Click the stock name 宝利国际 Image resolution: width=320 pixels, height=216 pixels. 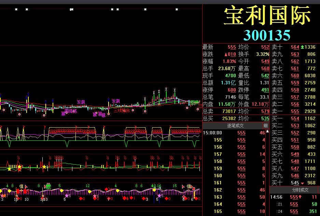[267, 15]
